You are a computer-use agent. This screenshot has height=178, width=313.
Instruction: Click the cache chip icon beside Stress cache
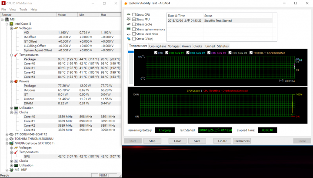point(129,24)
